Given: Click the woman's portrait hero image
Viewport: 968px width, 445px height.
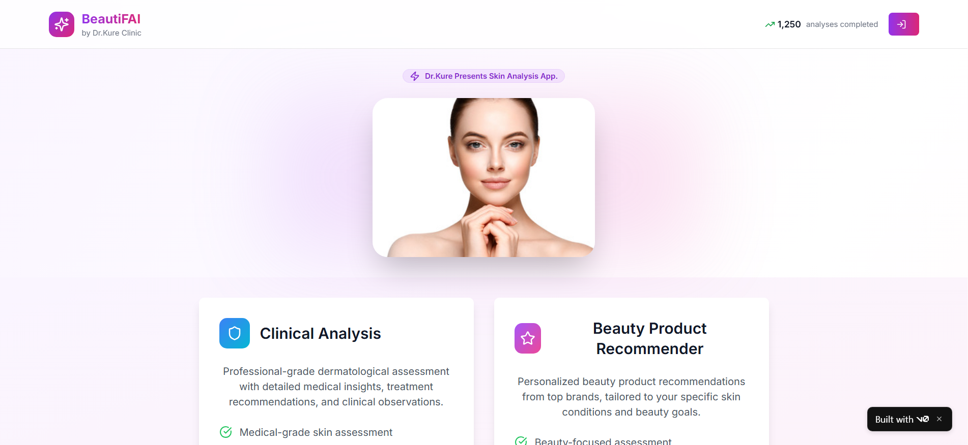Looking at the screenshot, I should 483,177.
